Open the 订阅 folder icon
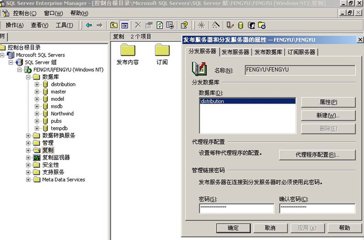Image resolution: width=364 pixels, height=240 pixels. click(162, 50)
